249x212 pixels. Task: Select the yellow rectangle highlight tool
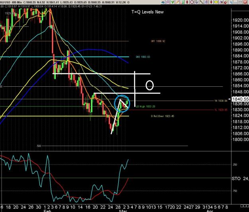tap(216, 2)
